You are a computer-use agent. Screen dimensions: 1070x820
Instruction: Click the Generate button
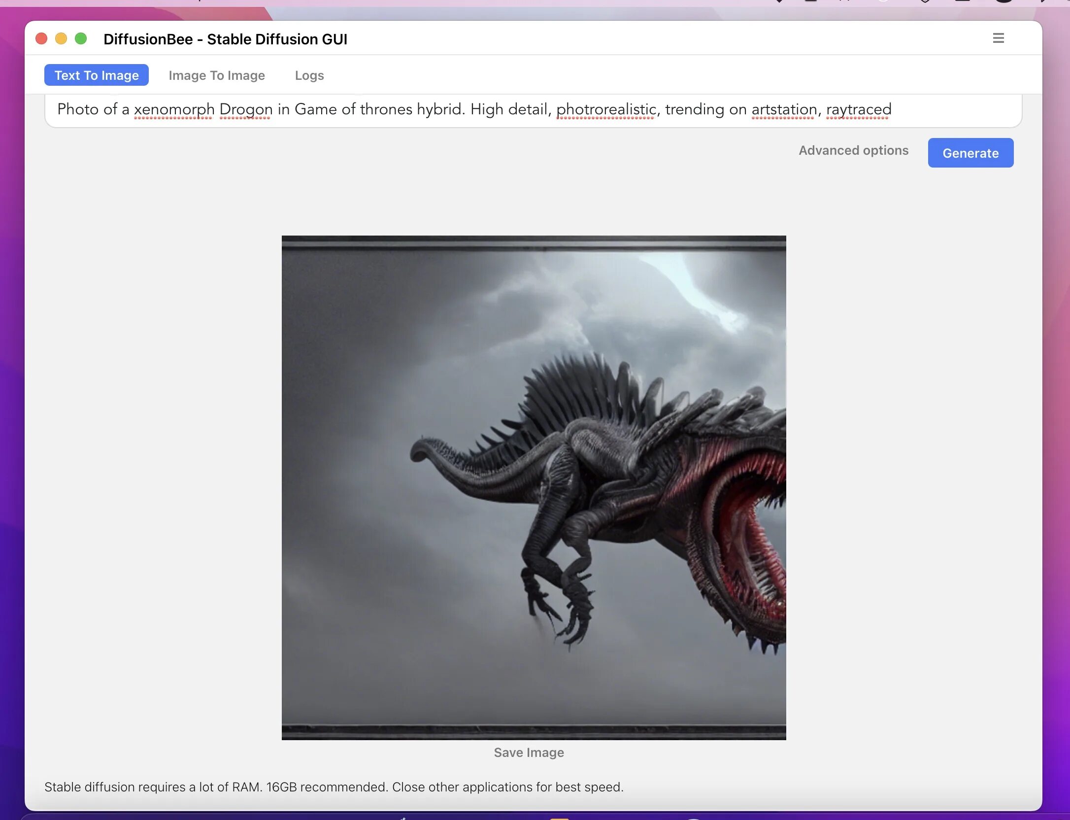pos(970,152)
